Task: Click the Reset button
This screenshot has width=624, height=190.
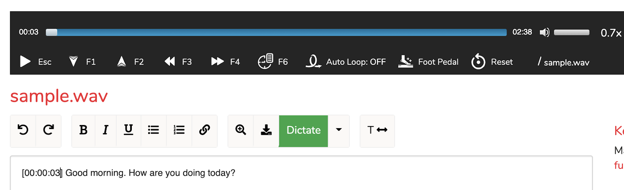Action: [x=492, y=61]
